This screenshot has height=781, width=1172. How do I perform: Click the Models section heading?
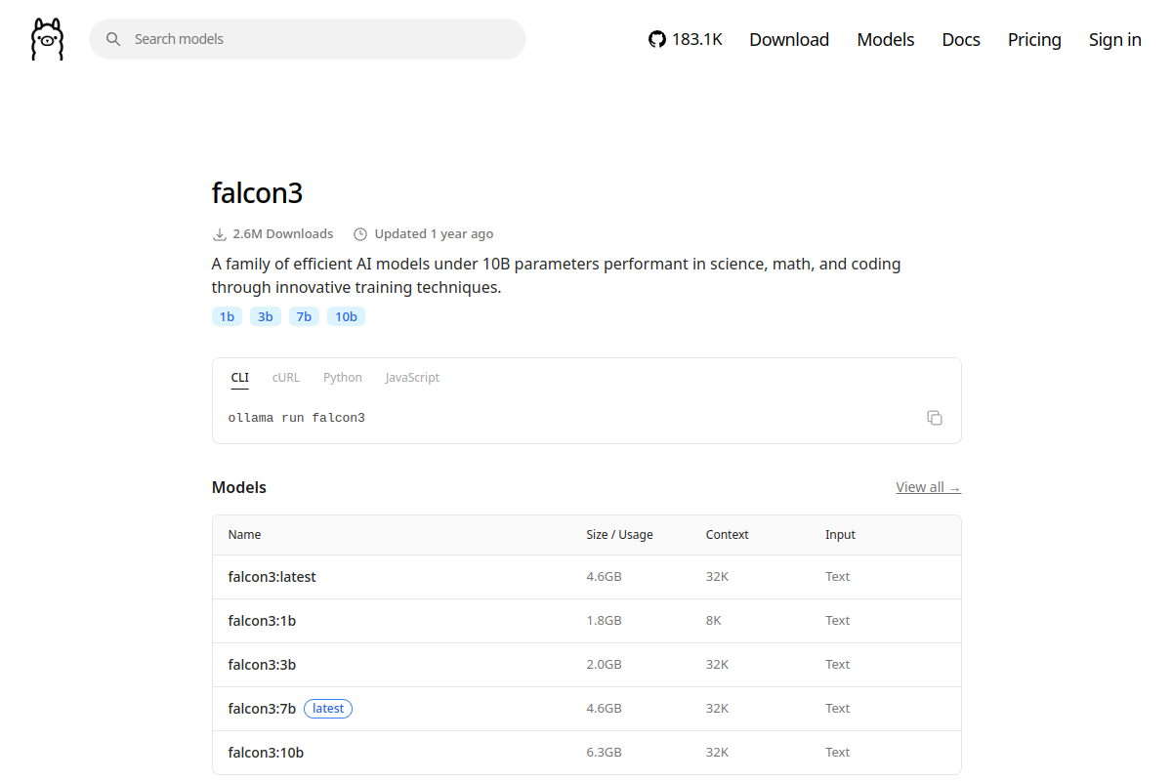pyautogui.click(x=239, y=487)
